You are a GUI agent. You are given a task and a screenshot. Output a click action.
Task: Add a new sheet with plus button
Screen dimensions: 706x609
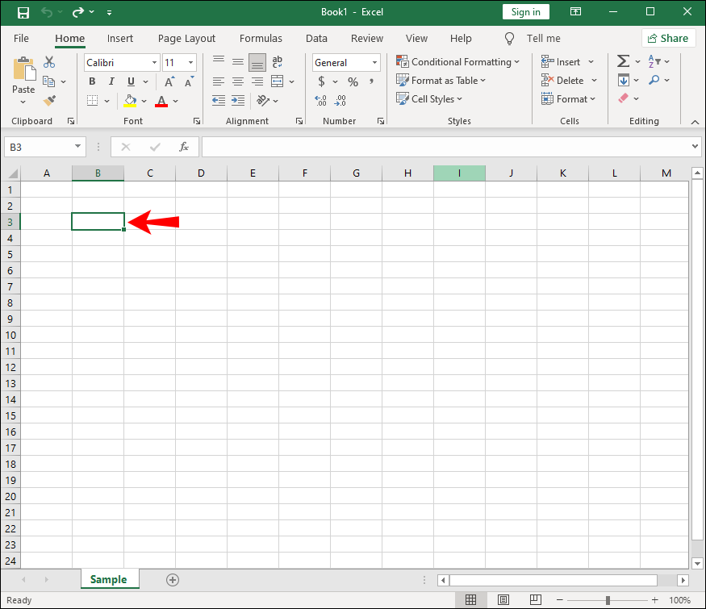[173, 580]
